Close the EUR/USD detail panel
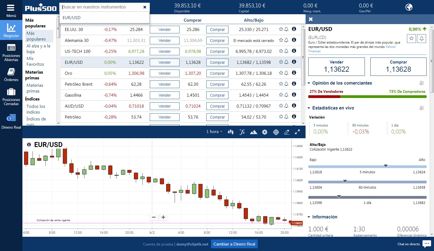Image resolution: width=434 pixels, height=251 pixels. (x=311, y=19)
